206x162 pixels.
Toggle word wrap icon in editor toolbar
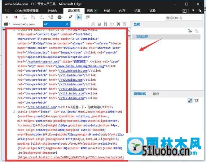pyautogui.click(x=112, y=24)
